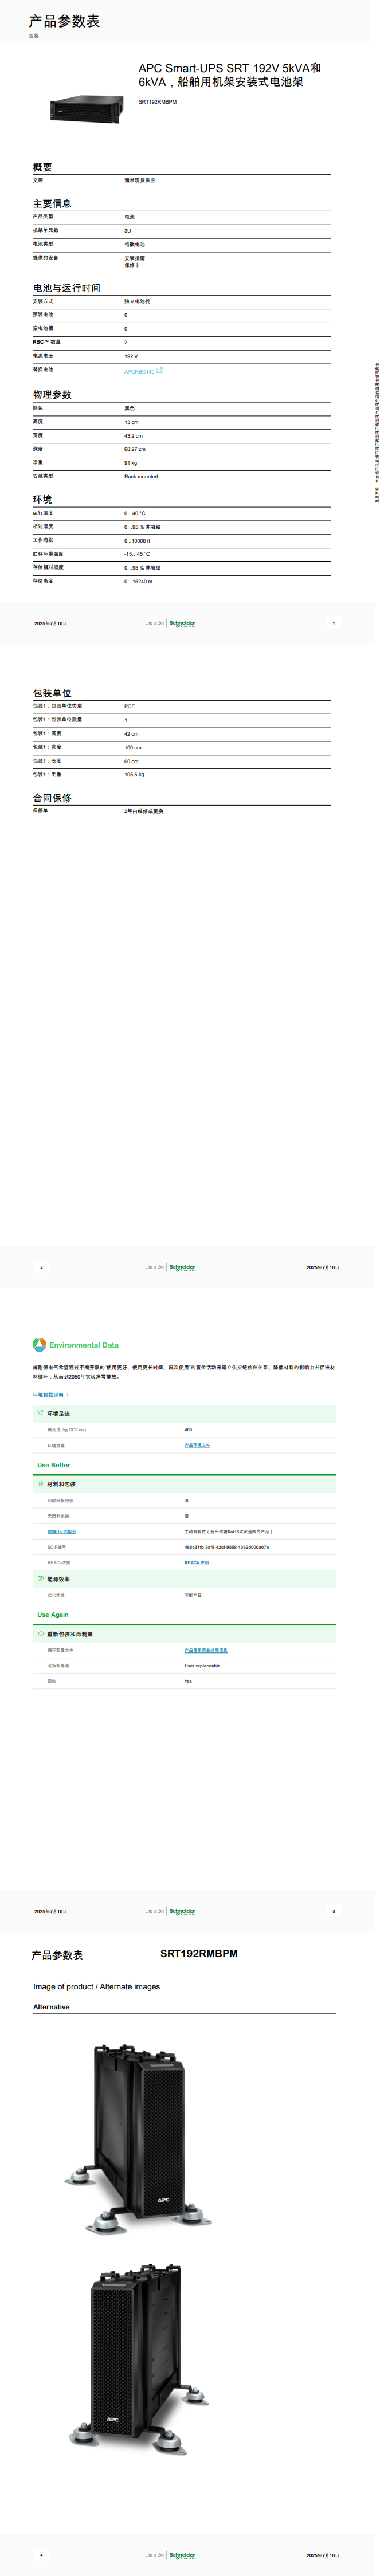Open the 环境数据说明 link
This screenshot has width=384, height=2576.
pos(47,1395)
